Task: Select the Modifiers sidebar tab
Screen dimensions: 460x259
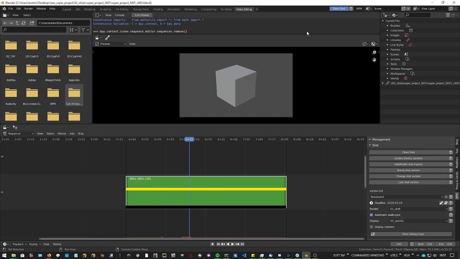Action: (x=457, y=163)
